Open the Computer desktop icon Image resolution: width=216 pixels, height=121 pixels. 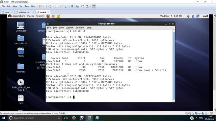coord(21,27)
